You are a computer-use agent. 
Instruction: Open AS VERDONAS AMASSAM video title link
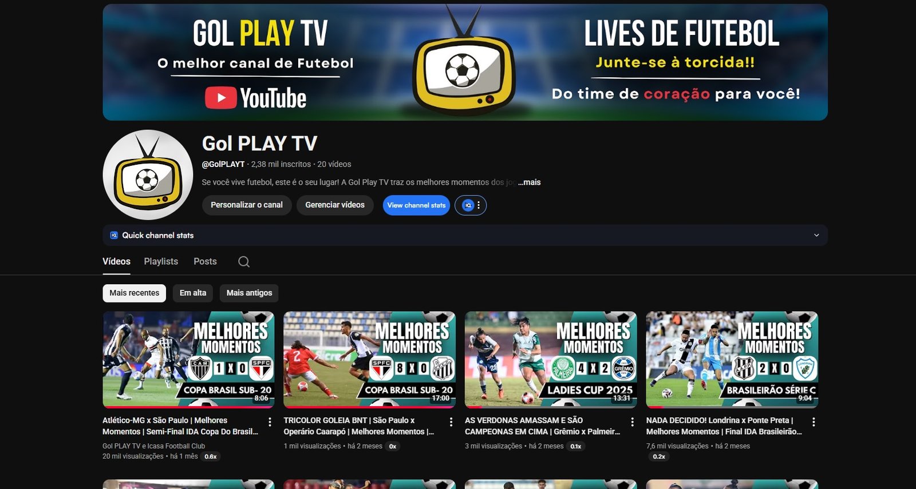(x=543, y=426)
